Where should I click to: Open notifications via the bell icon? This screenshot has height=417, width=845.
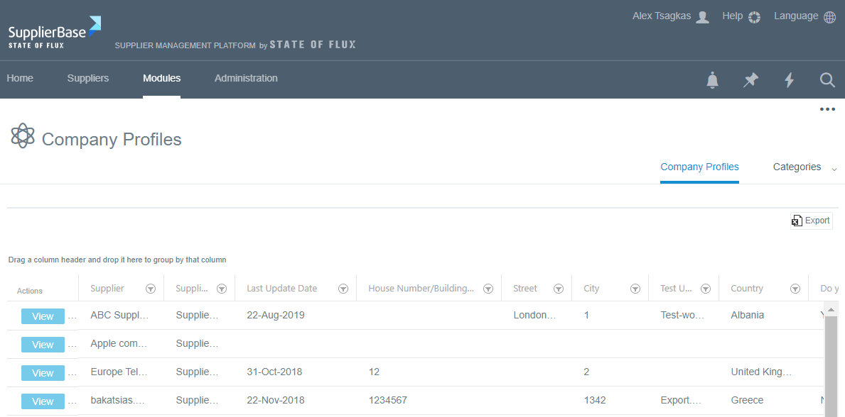click(x=712, y=80)
